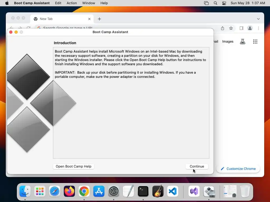Open the Boot Camp Assistant menu
This screenshot has height=202, width=270.
(x=32, y=3)
